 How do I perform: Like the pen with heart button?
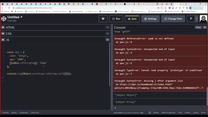[x=103, y=19]
